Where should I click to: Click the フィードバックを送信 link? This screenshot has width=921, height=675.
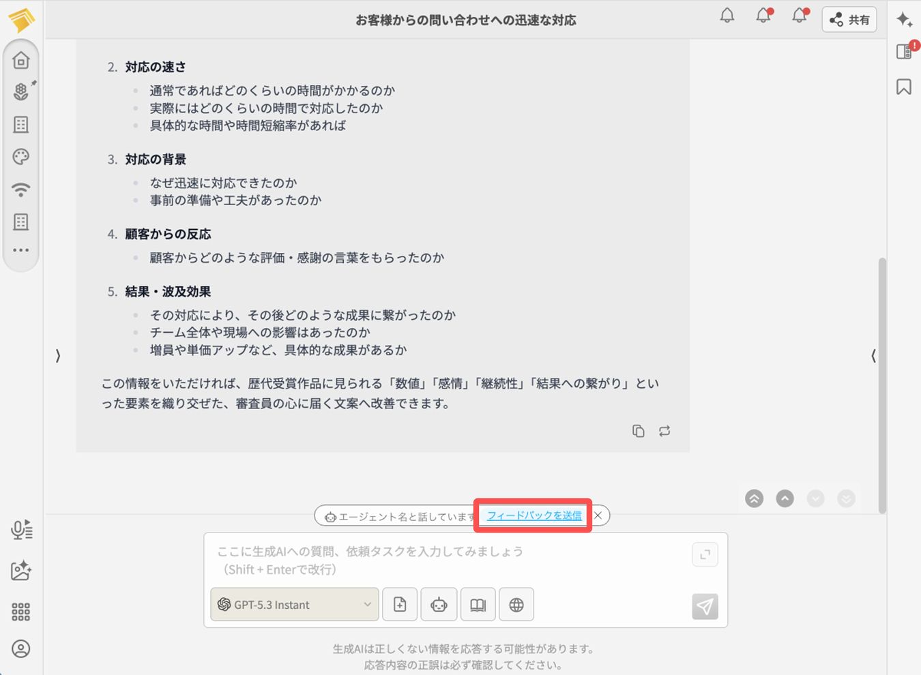point(534,515)
